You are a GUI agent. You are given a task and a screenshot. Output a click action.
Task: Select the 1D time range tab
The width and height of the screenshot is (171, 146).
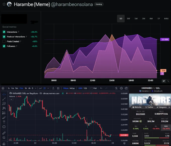coord(121,19)
